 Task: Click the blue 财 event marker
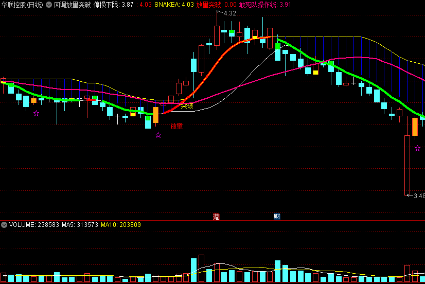277,217
